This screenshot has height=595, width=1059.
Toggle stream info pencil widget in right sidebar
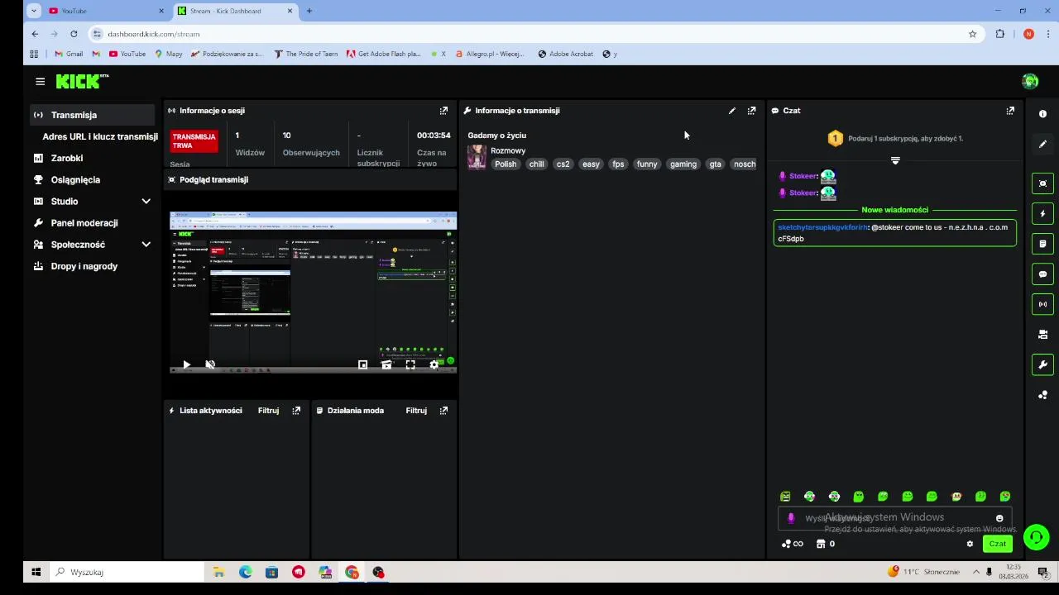(1042, 144)
